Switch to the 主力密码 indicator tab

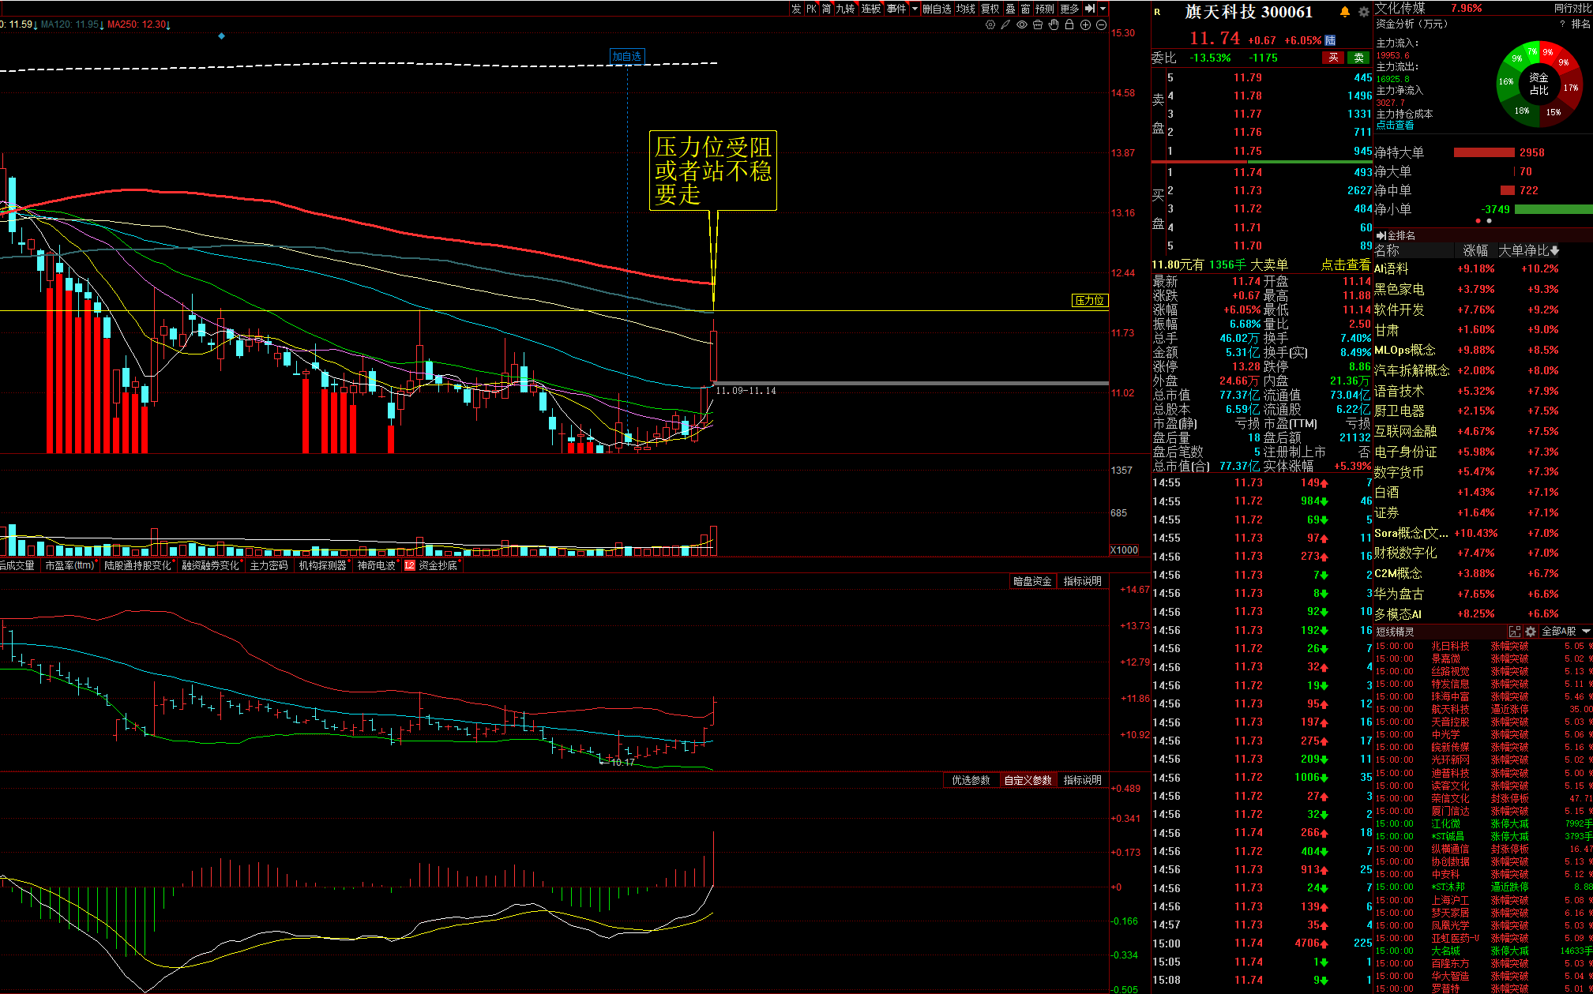(x=269, y=565)
